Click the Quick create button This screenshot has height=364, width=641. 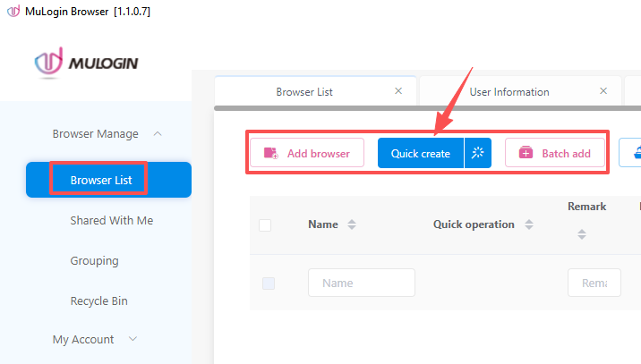(420, 153)
